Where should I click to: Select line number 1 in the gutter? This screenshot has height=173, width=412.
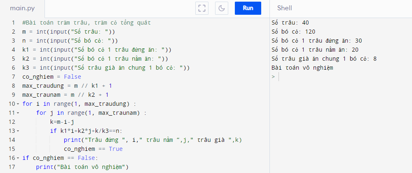[x=13, y=23]
